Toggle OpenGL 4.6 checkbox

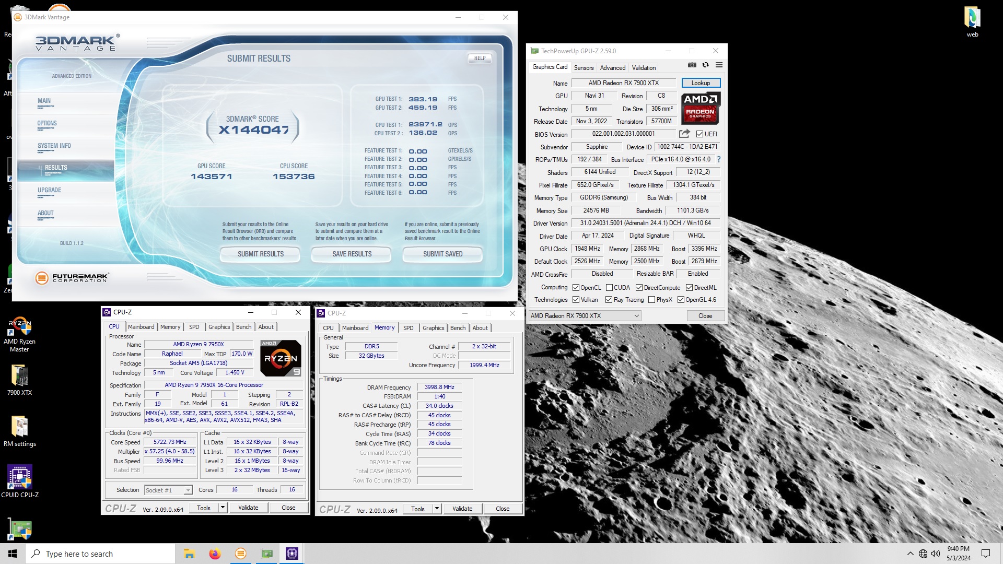pyautogui.click(x=681, y=300)
